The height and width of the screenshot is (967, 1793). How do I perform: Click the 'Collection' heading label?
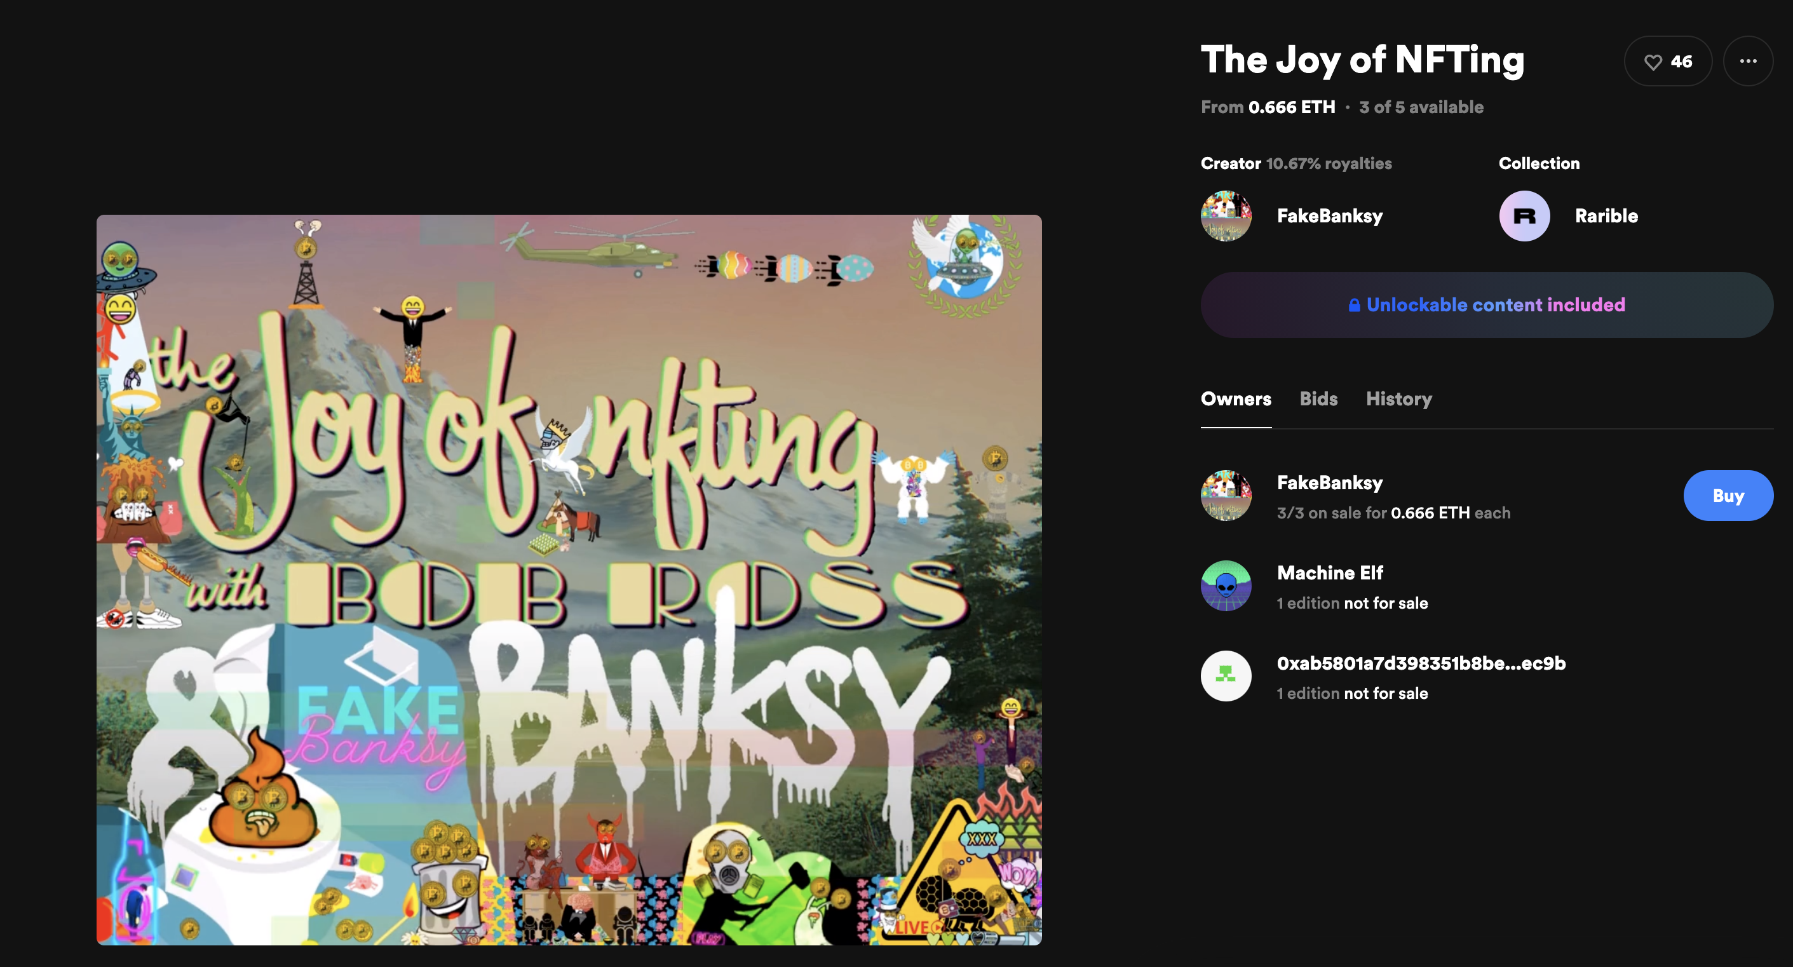click(x=1539, y=164)
